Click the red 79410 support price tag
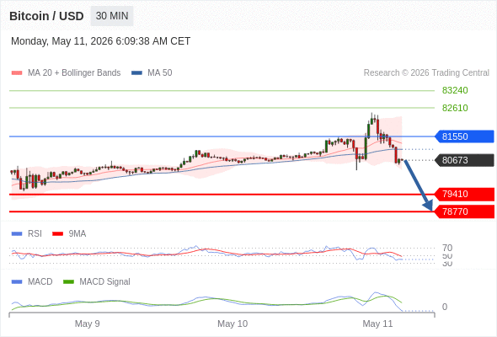Image resolution: width=497 pixels, height=337 pixels. [x=464, y=194]
